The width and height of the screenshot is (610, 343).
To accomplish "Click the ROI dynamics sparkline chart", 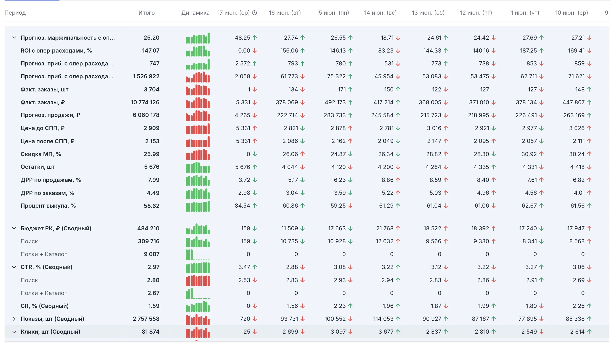I will (x=198, y=51).
